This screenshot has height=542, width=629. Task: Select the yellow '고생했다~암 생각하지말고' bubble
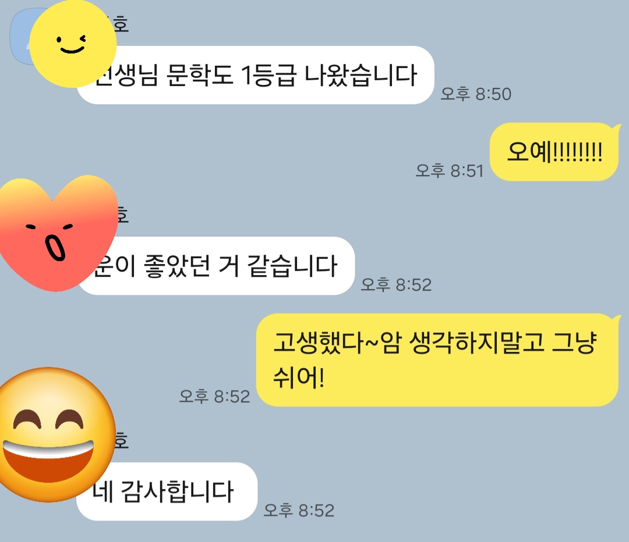pos(437,360)
